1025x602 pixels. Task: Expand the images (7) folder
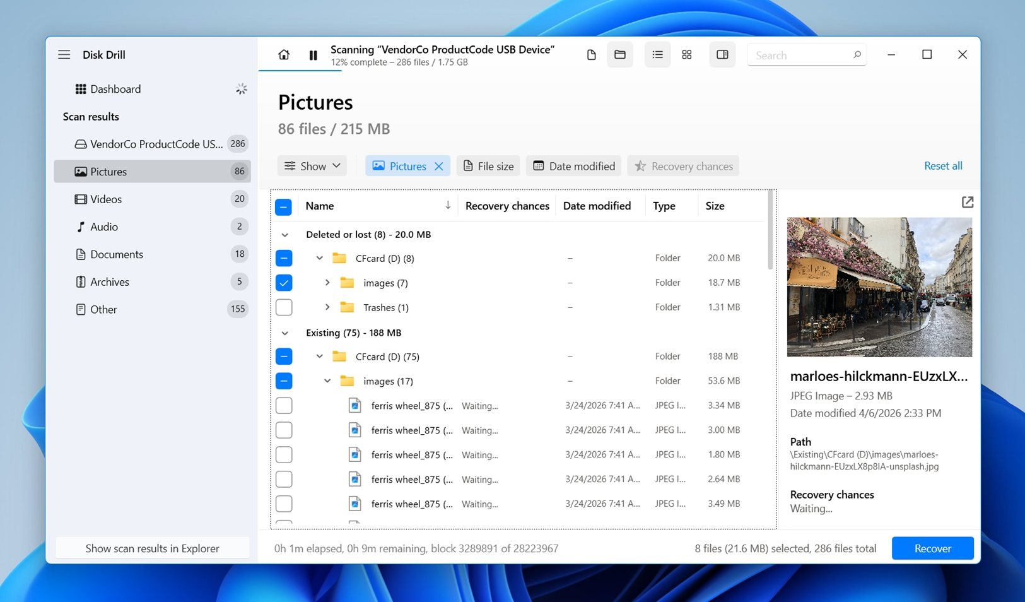pos(327,283)
